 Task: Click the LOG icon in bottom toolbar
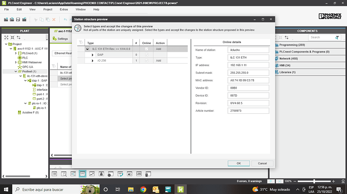(x=139, y=174)
